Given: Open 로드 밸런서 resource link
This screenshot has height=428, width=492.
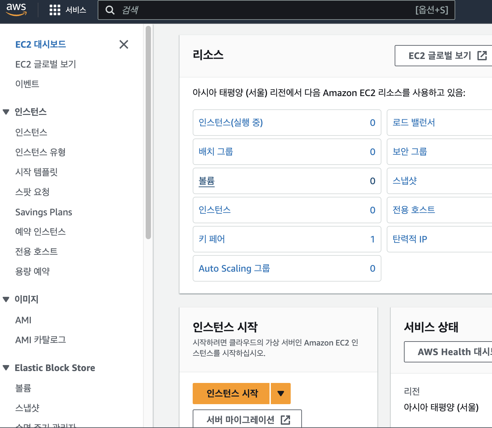Looking at the screenshot, I should coord(414,123).
